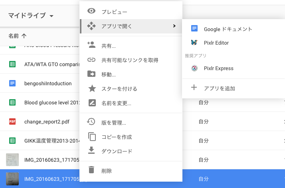
Task: Click the add-person share icon
Action: tap(91, 45)
